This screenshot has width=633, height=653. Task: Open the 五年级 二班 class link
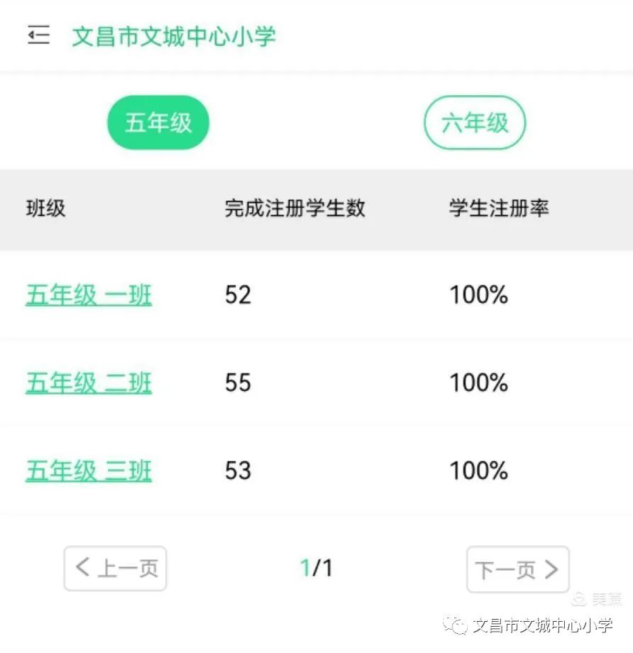(x=89, y=383)
